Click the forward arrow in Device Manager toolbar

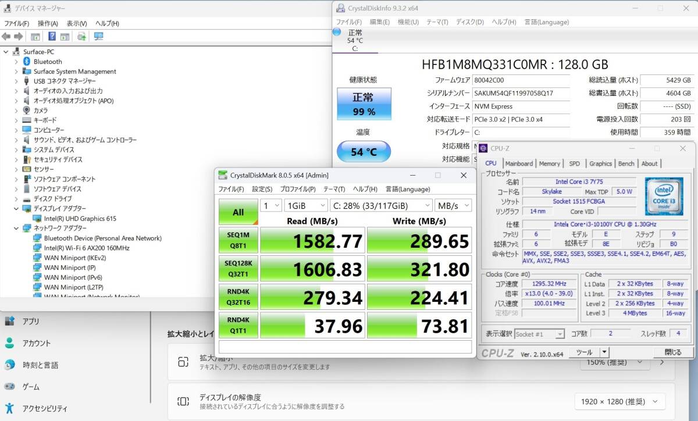coord(18,36)
